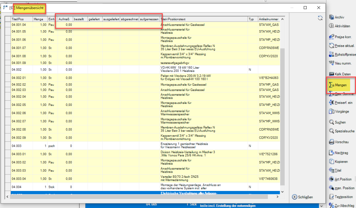Image resolution: width=356 pixels, height=208 pixels.
Task: Select the Artikelnummer column header
Action: click(x=269, y=19)
